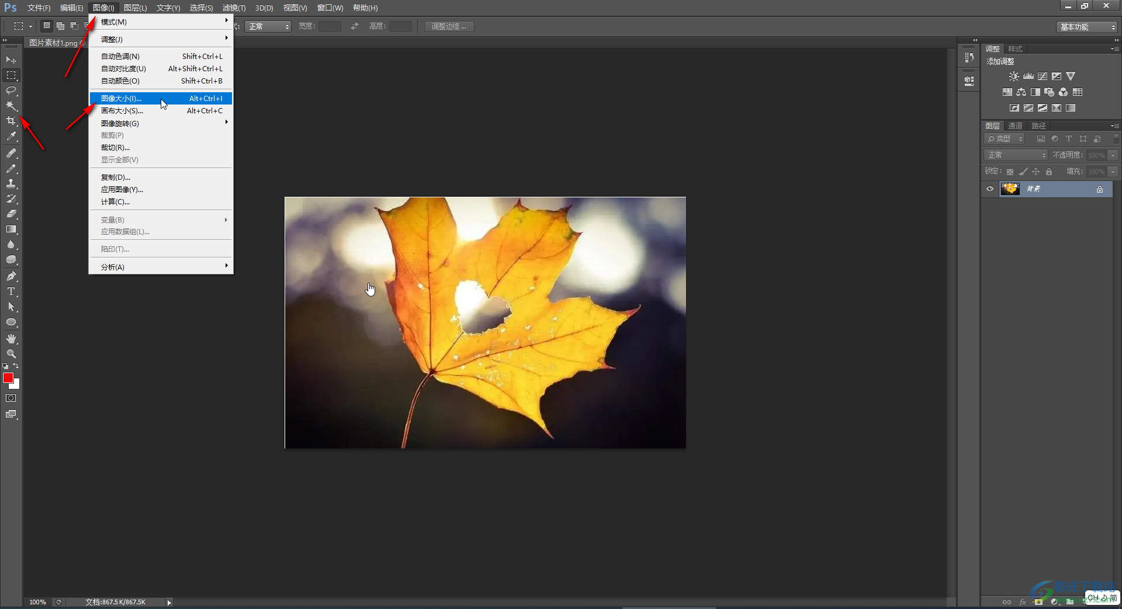Viewport: 1122px width, 609px height.
Task: Choose Duplicate from the Image menu
Action: (161, 177)
